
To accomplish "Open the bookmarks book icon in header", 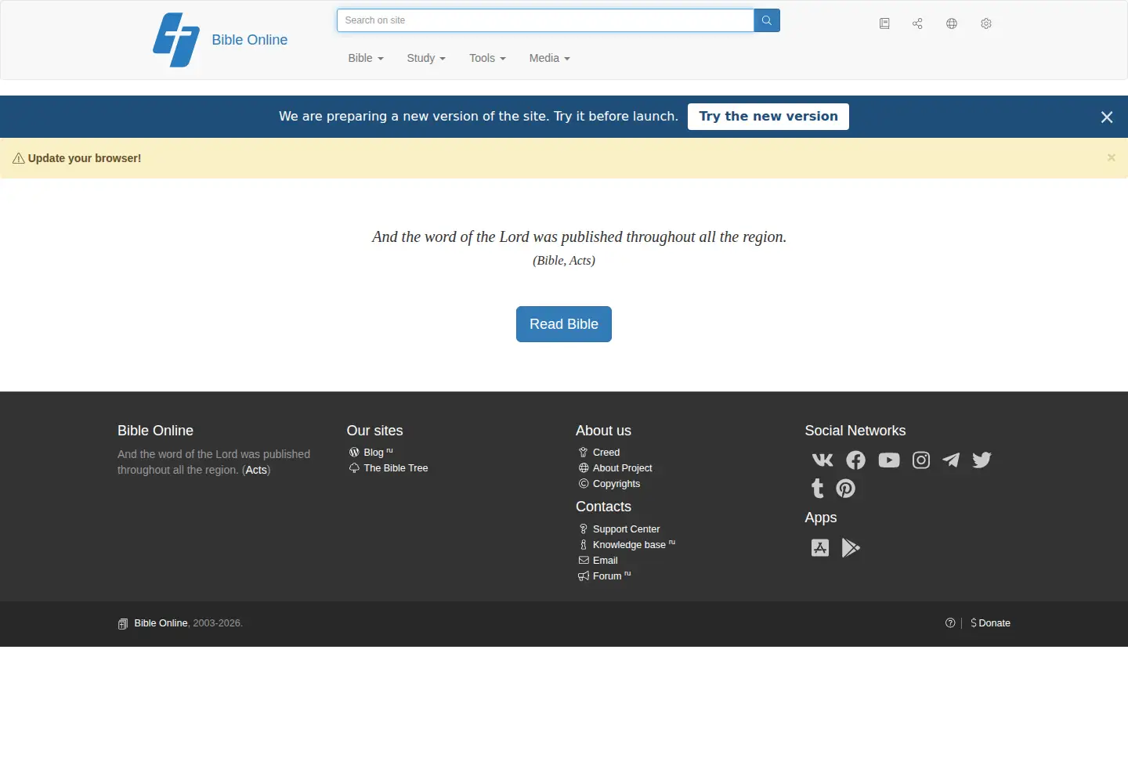I will click(x=884, y=23).
